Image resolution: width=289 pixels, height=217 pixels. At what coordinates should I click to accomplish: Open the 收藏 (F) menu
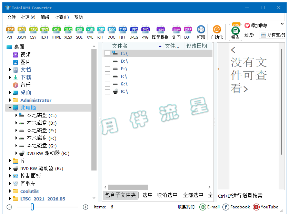point(61,17)
